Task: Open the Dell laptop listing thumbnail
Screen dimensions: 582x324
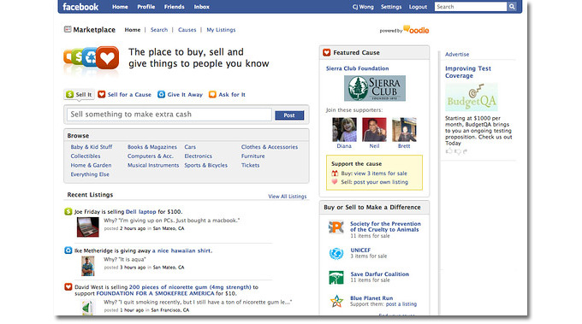Action: [x=88, y=227]
